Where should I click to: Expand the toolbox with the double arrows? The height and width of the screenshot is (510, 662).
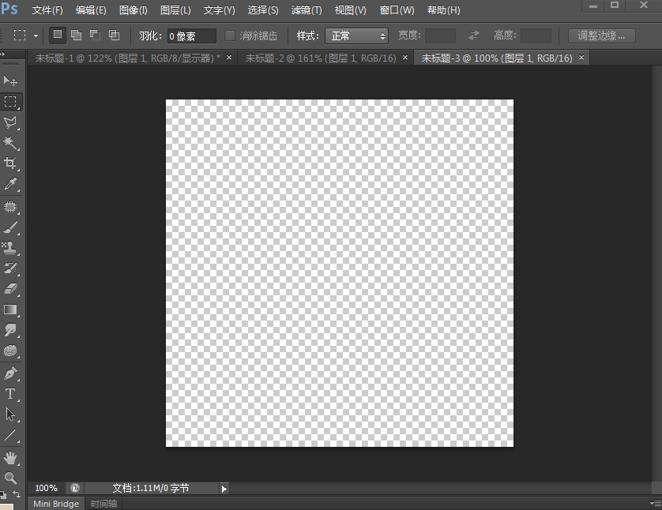pyautogui.click(x=2, y=54)
